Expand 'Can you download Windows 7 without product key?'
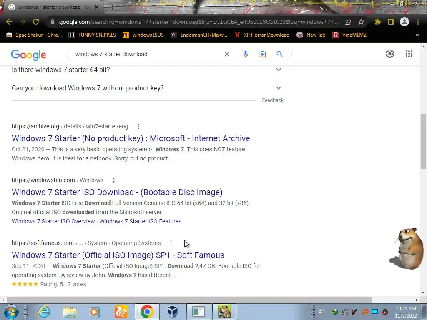This screenshot has height=320, width=427. [x=148, y=88]
